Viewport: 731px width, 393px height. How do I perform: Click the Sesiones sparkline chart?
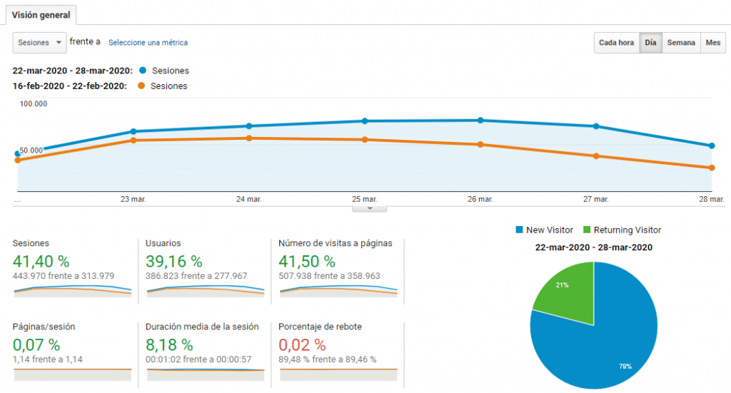[x=73, y=292]
